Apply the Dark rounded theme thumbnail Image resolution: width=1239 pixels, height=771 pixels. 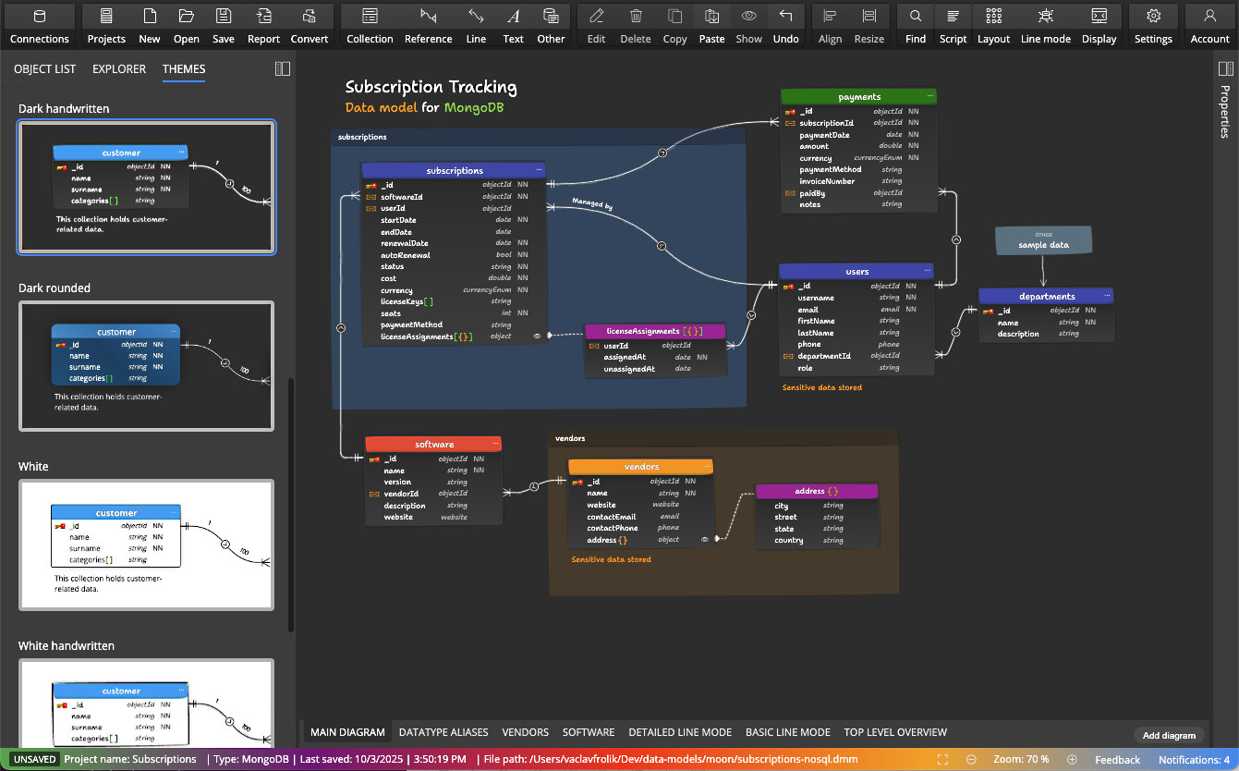pos(146,366)
